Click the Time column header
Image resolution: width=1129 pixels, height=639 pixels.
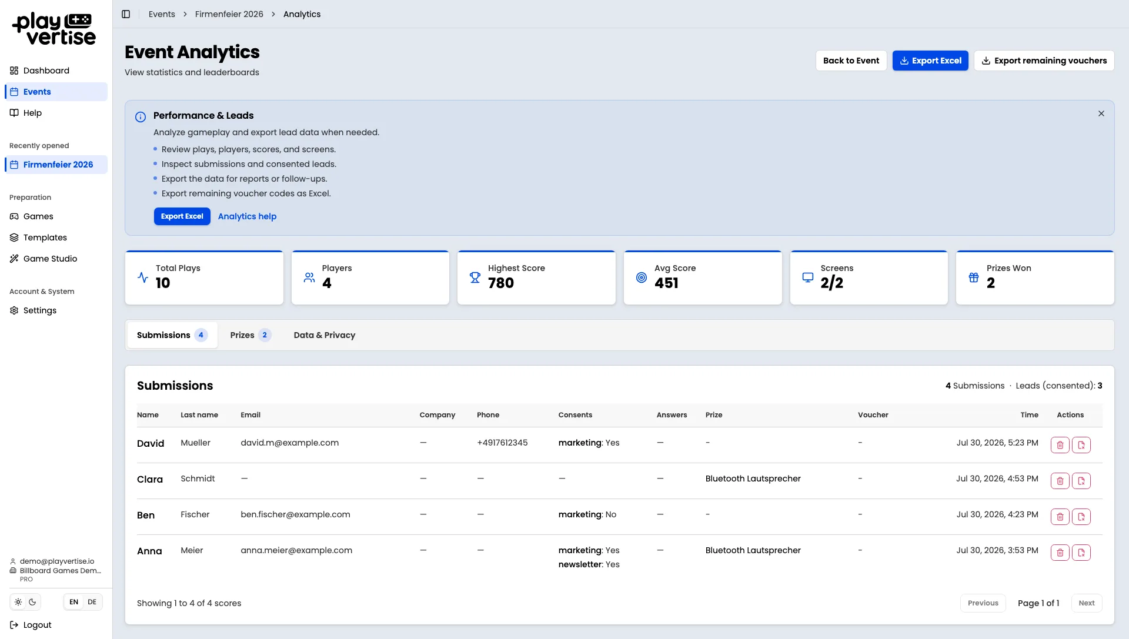1029,415
